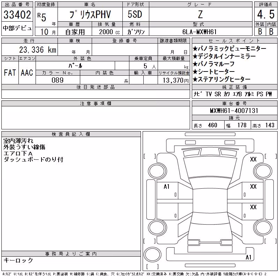Select the 車台番号 header
Viewport: 279px width, 279px height.
(x=234, y=103)
